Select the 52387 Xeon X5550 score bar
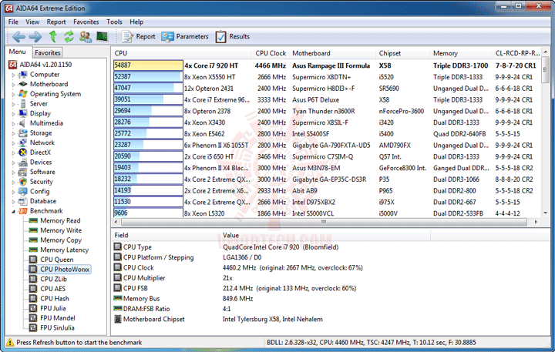 coord(148,77)
